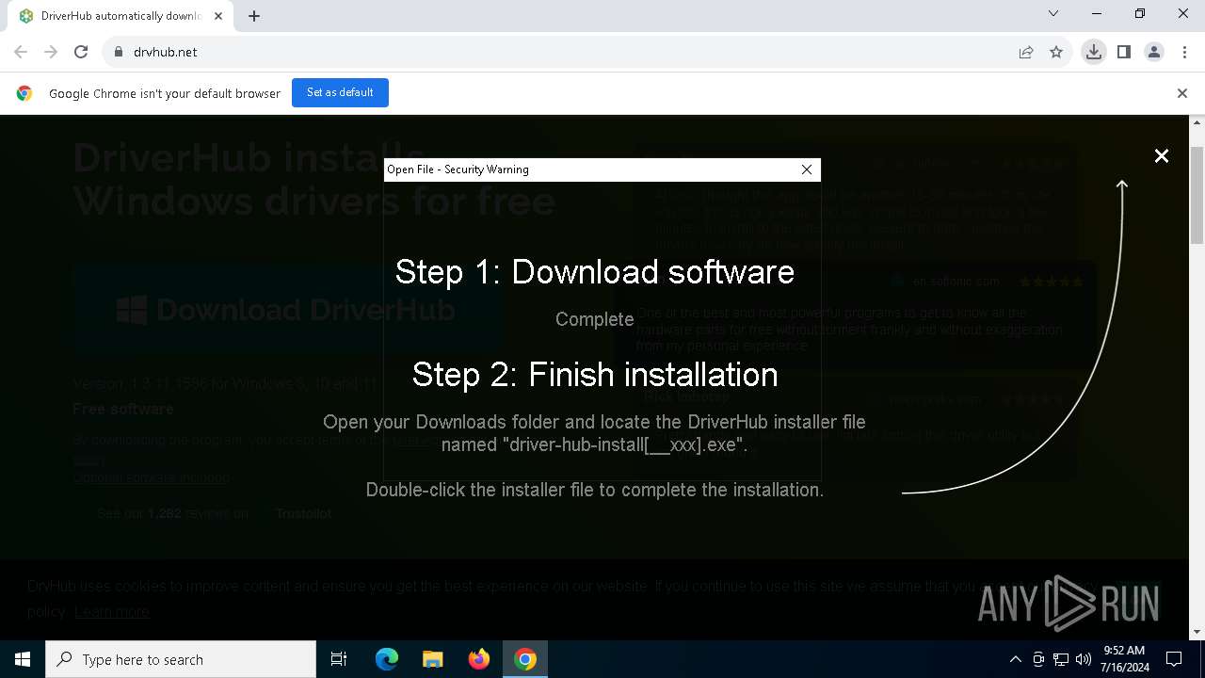Viewport: 1205px width, 678px height.
Task: Open a new tab
Action: (254, 16)
